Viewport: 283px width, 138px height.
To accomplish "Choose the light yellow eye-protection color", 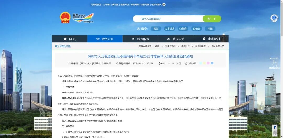I will click(x=204, y=63).
